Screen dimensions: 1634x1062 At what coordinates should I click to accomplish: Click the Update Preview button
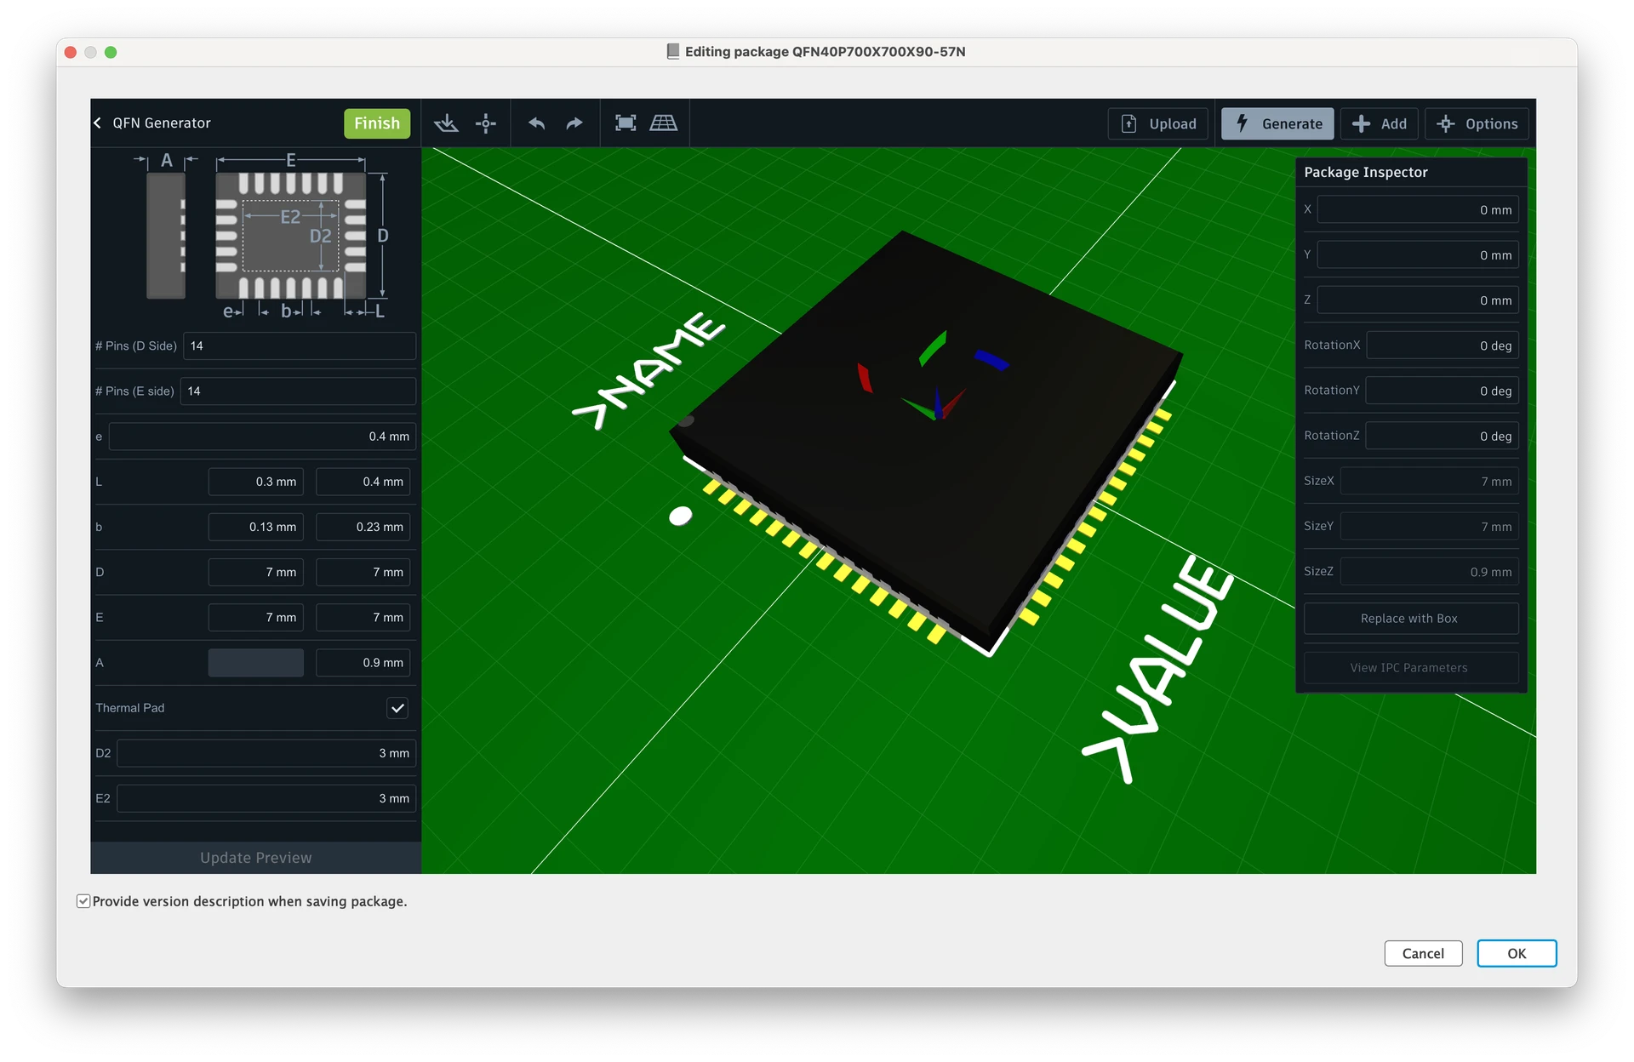(255, 858)
